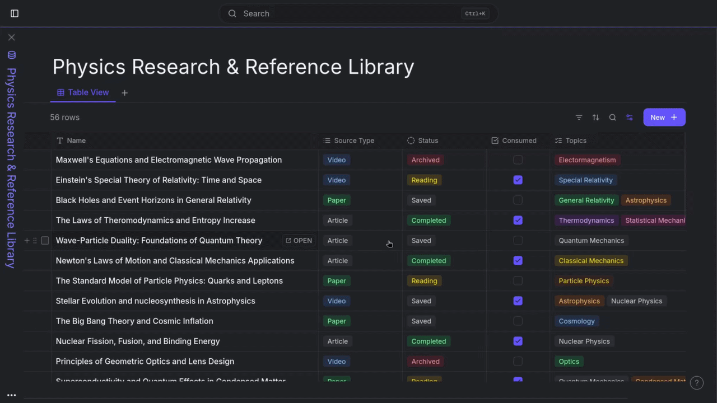Image resolution: width=717 pixels, height=403 pixels.
Task: Open Reading status for Einstein's Special Theory
Action: [424, 180]
